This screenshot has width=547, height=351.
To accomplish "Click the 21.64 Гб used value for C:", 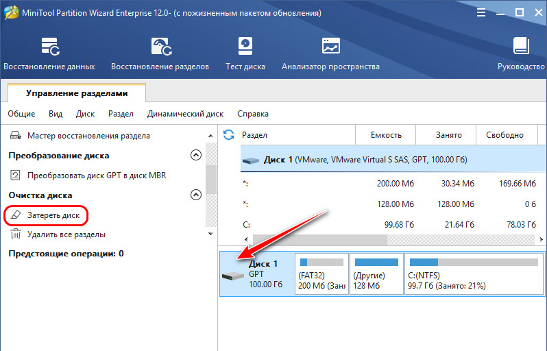I will (459, 225).
